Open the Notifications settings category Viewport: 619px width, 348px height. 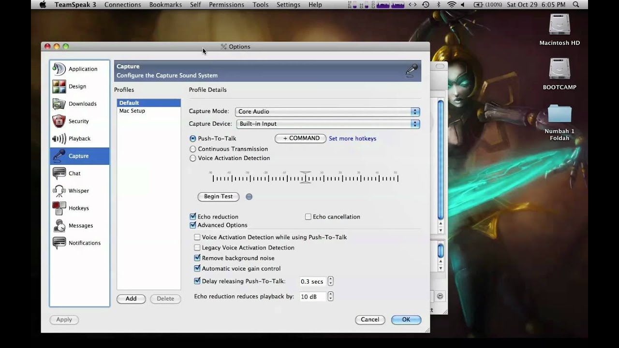[x=79, y=243]
